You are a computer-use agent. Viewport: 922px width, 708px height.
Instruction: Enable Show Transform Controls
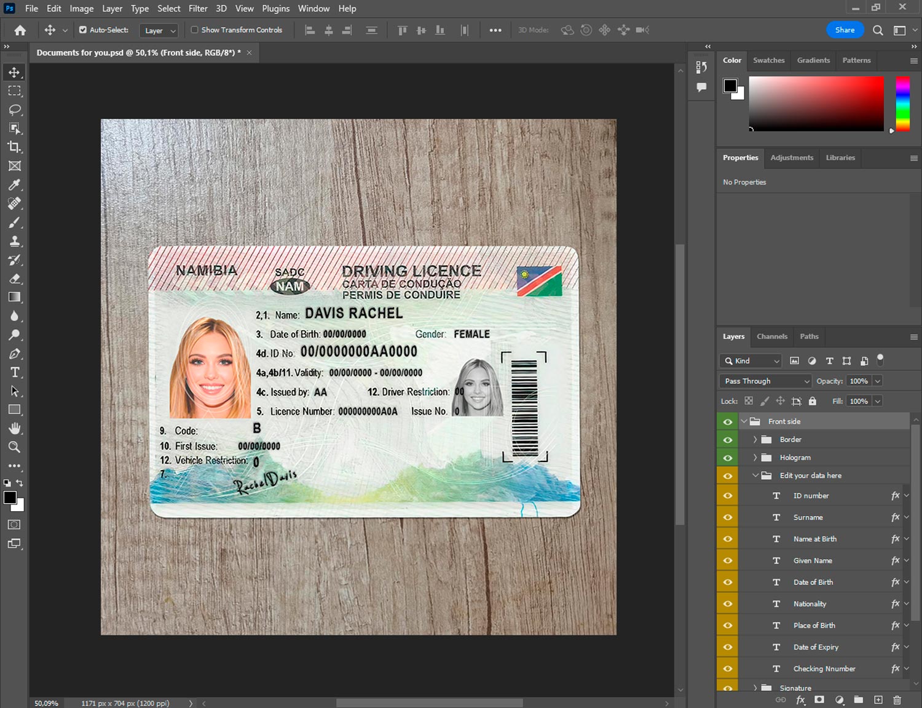194,30
